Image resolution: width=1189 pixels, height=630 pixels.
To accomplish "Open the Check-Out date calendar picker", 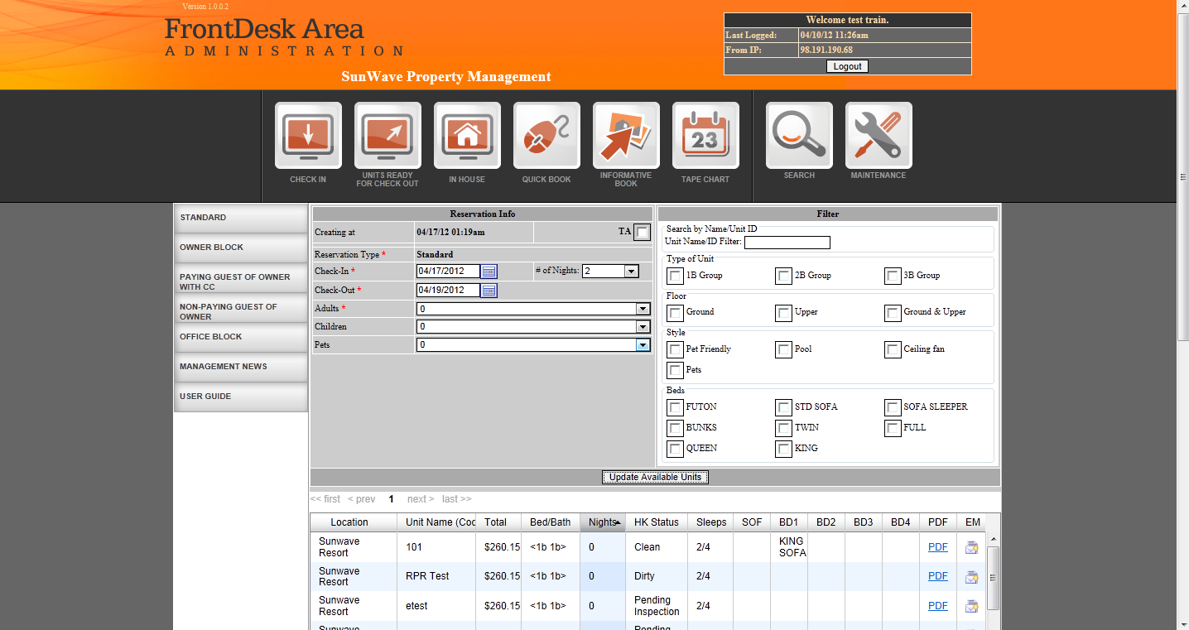I will point(489,291).
